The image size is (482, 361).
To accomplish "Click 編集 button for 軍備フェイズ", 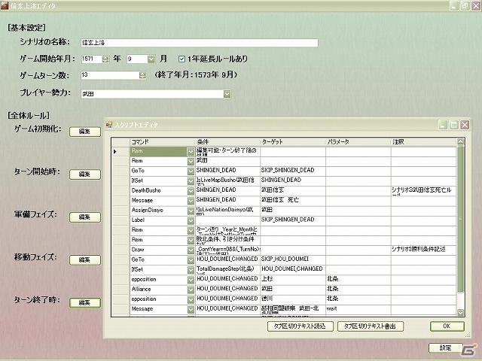I will (85, 217).
